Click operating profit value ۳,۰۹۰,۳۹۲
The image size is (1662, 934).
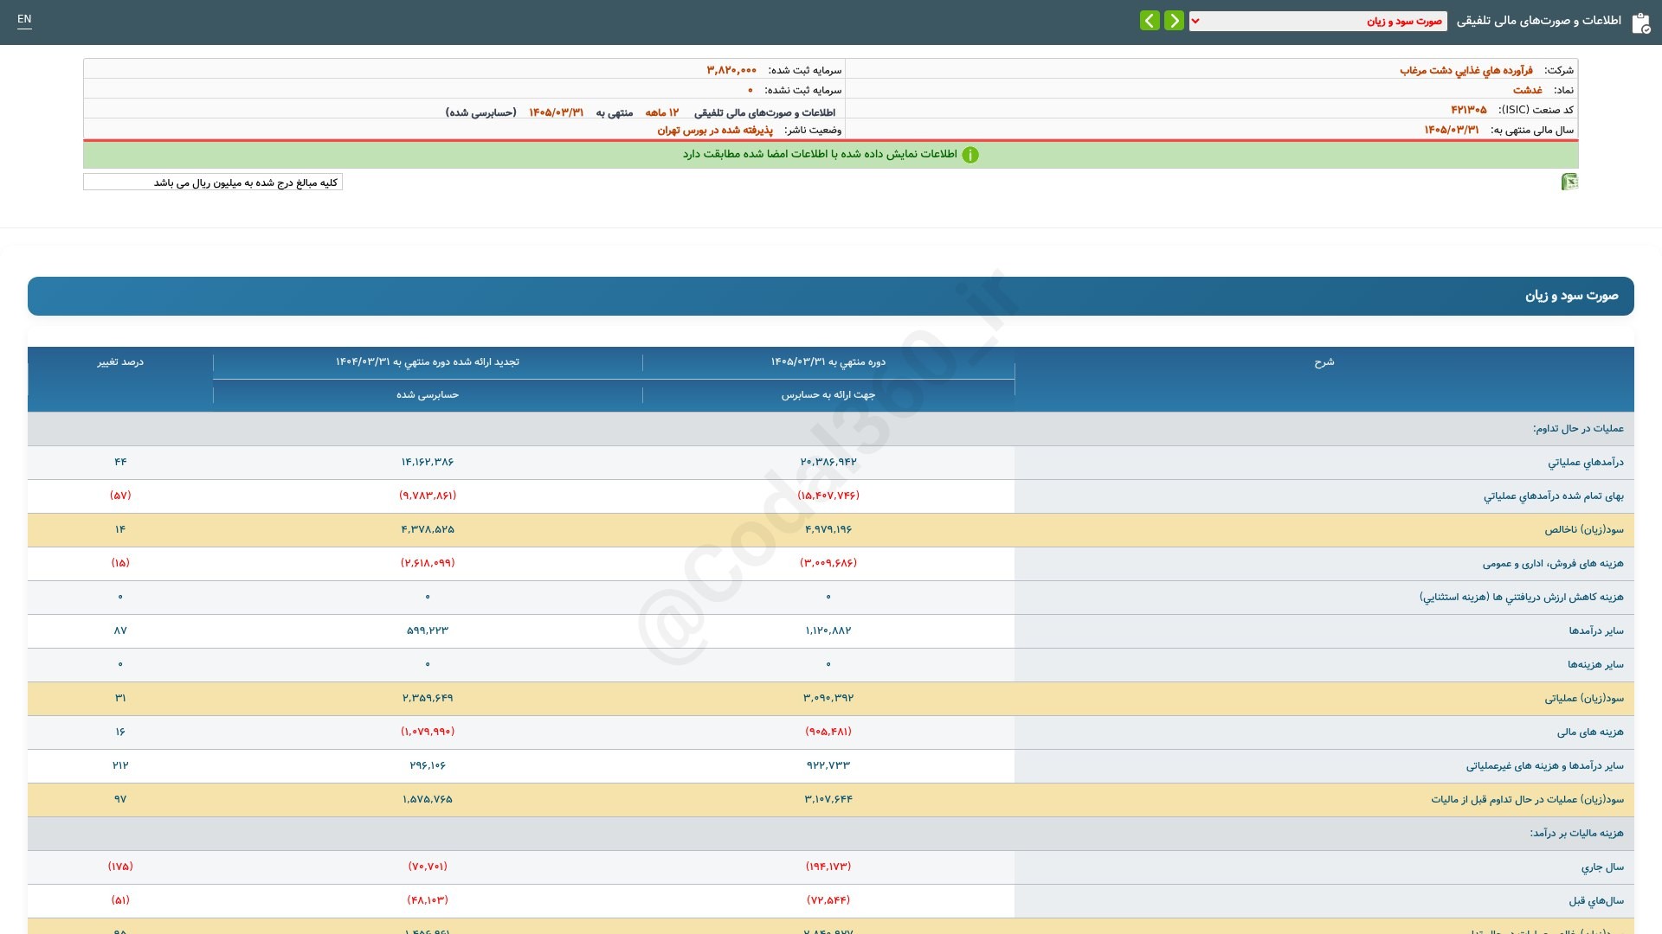point(828,698)
